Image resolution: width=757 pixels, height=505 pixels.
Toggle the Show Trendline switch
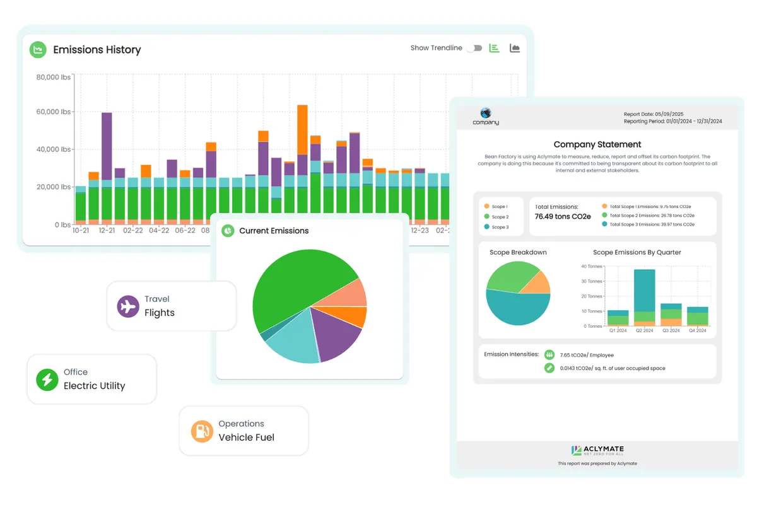474,48
